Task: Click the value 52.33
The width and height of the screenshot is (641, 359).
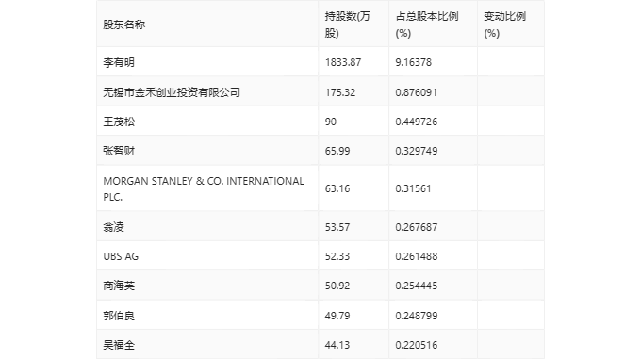Action: [337, 256]
